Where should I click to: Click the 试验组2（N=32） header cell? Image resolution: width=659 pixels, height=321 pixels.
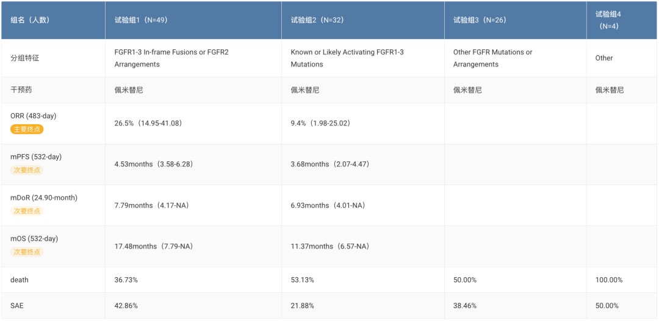point(317,19)
